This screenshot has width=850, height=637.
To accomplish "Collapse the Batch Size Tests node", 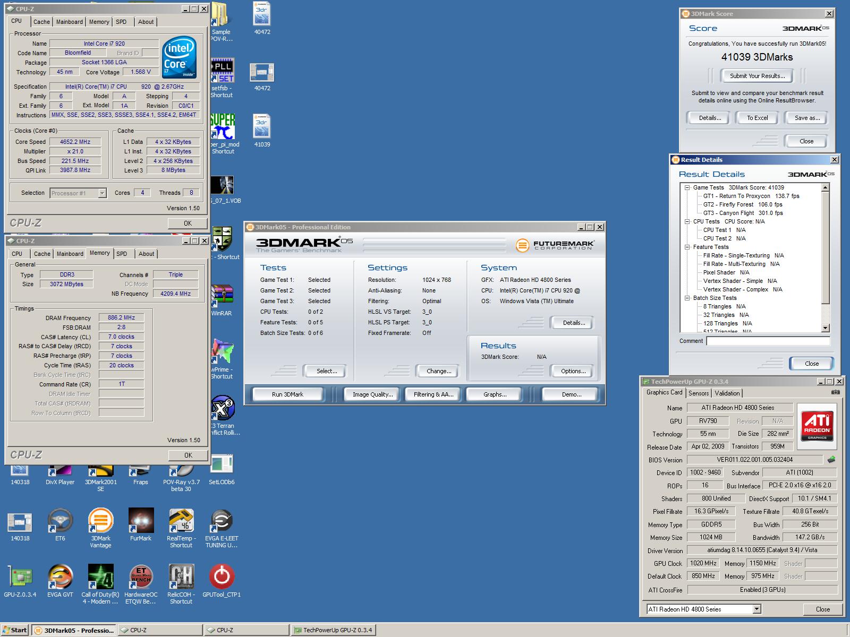I will click(687, 298).
